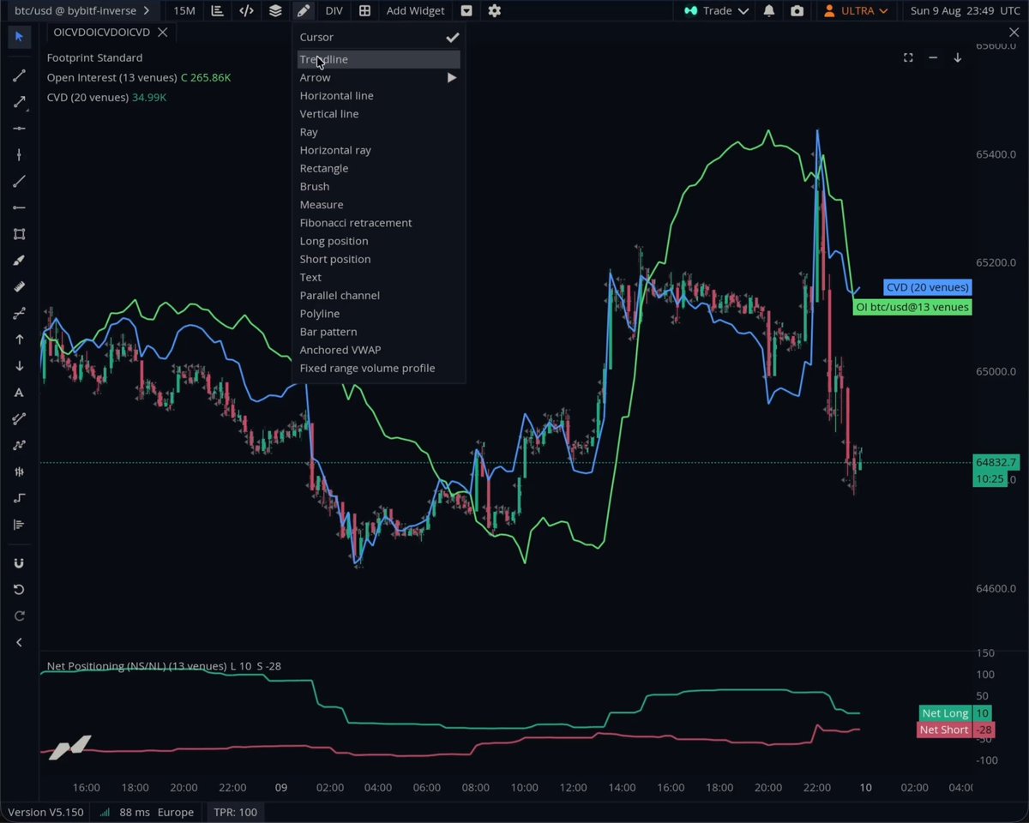The width and height of the screenshot is (1029, 823).
Task: Collapse the drawing sidebar with left chevron
Action: 19,642
